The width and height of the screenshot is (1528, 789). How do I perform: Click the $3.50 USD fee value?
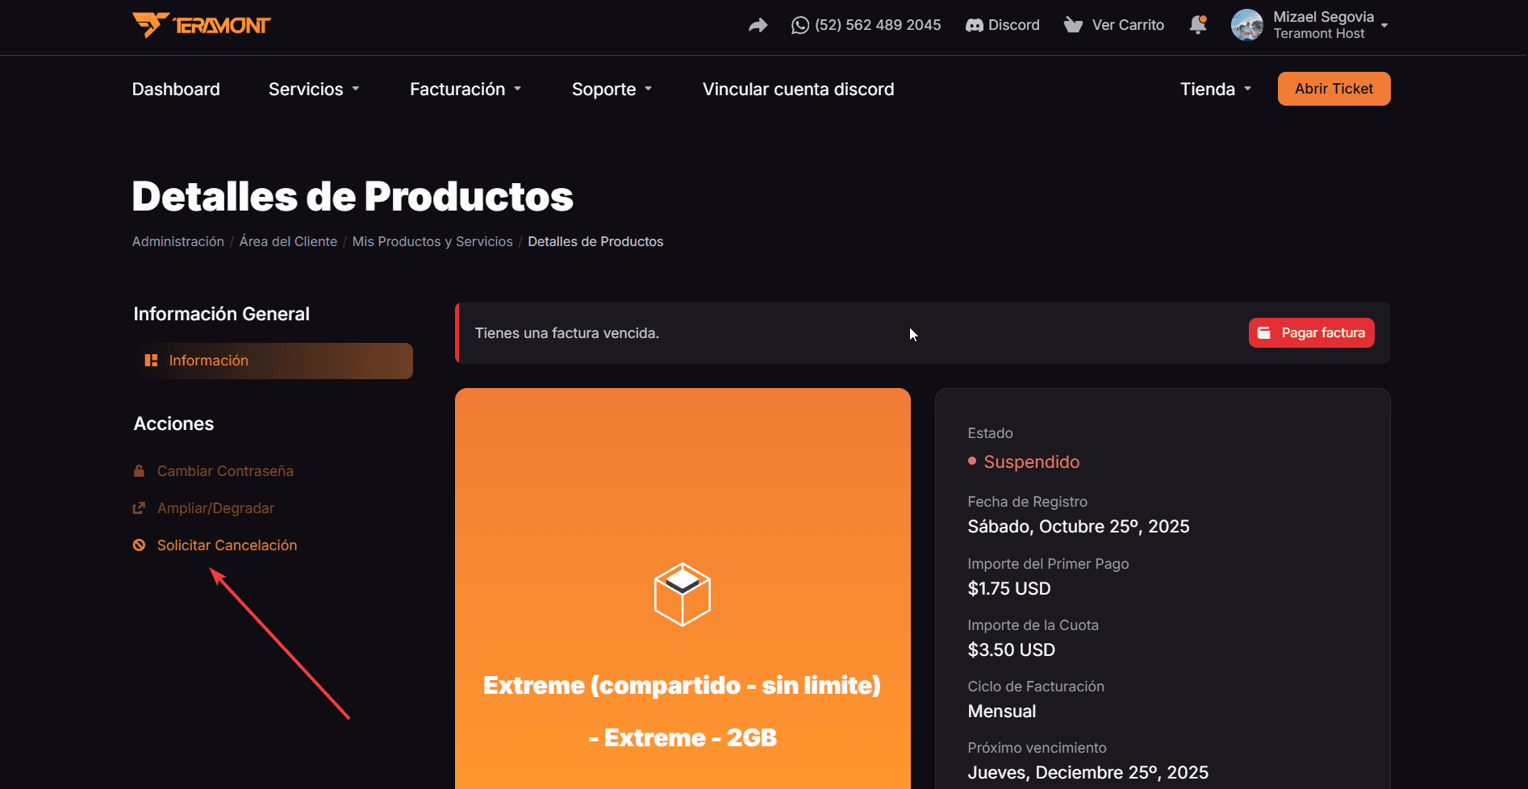pyautogui.click(x=1012, y=649)
